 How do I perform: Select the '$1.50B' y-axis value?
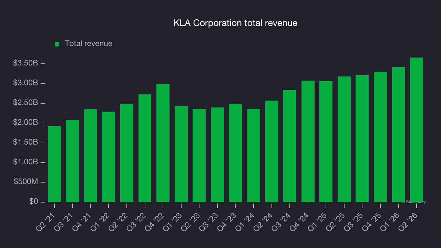coord(25,142)
